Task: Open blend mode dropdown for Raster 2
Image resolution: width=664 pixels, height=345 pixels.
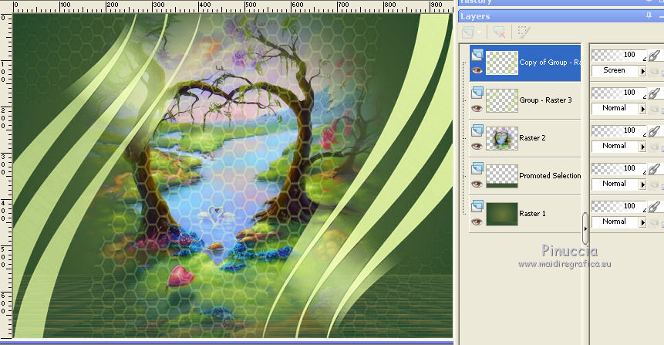Action: click(x=642, y=146)
